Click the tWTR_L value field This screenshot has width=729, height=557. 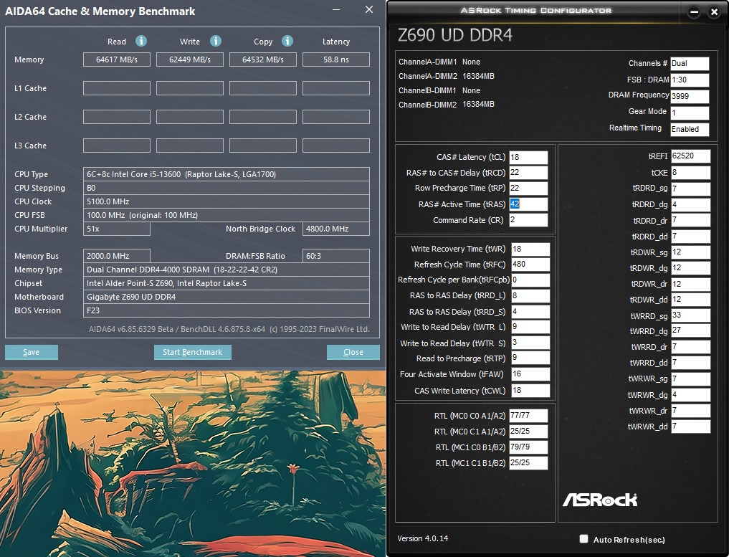pos(530,327)
